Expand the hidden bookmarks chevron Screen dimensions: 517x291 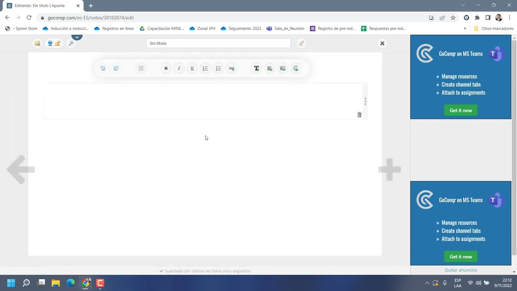[x=465, y=29]
